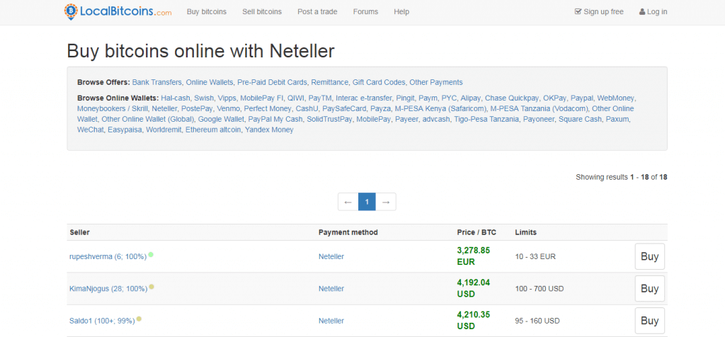Select the Swish wallet link

(204, 98)
